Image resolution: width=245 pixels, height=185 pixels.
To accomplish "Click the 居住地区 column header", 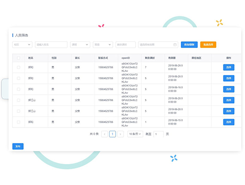I will pyautogui.click(x=196, y=58).
